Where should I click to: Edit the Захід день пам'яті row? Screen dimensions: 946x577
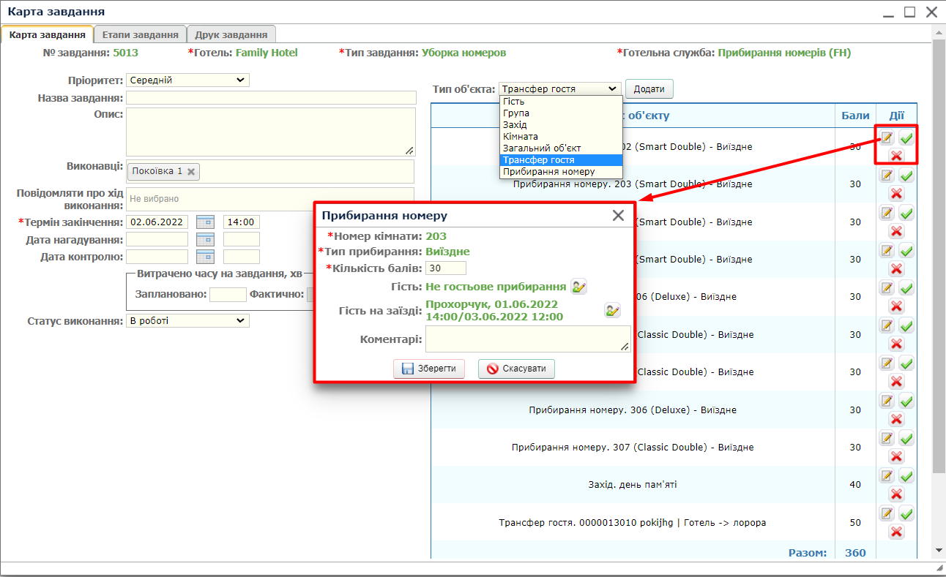[x=887, y=476]
